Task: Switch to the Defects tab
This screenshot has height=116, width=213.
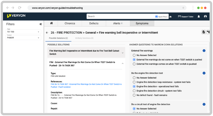Action: (94, 23)
